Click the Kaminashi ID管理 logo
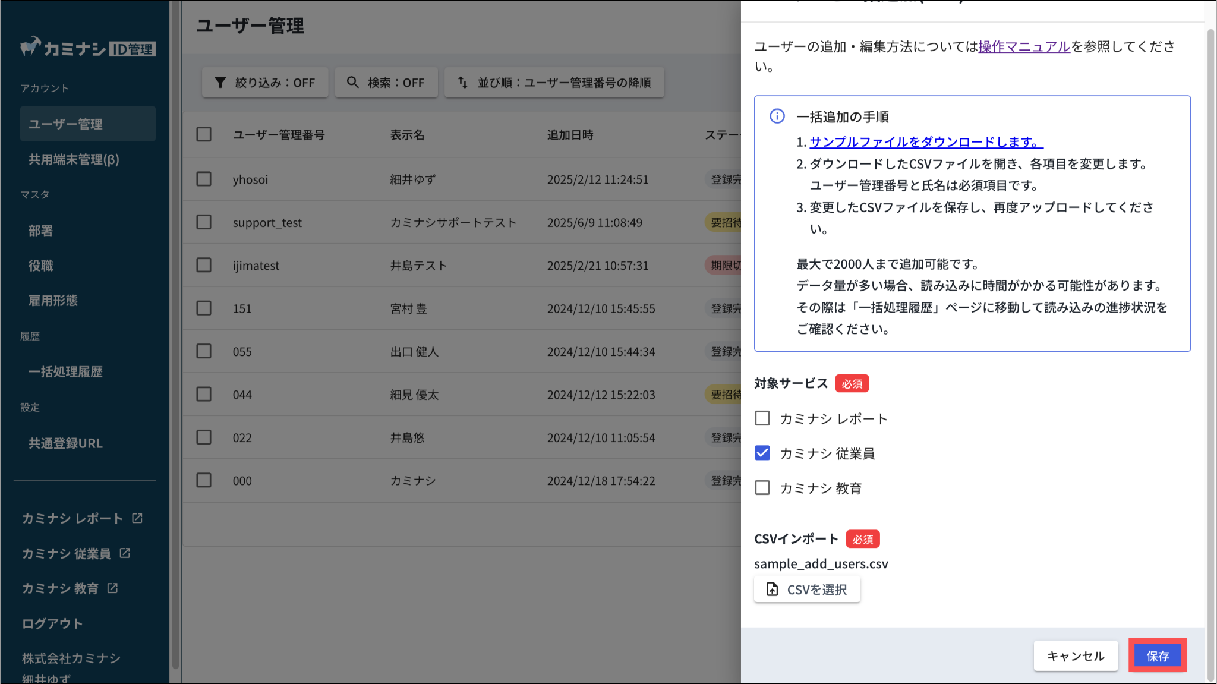This screenshot has height=684, width=1217. pyautogui.click(x=88, y=48)
